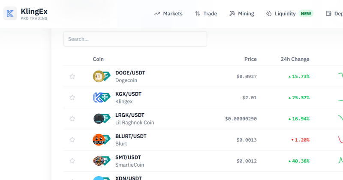This screenshot has height=180, width=343.
Task: Open the DOGE/USDT pair link
Action: click(x=130, y=73)
